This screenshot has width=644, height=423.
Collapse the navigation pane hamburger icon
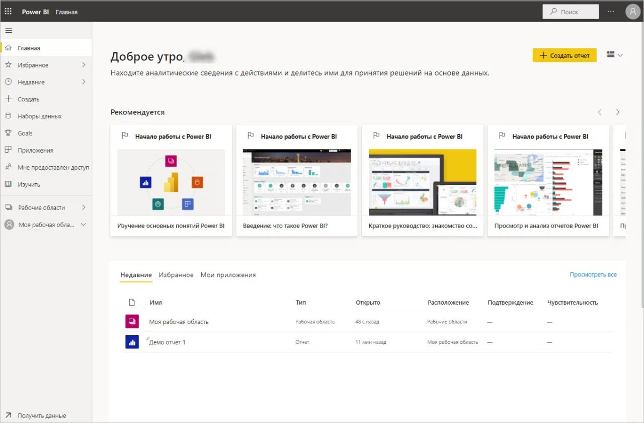8,31
